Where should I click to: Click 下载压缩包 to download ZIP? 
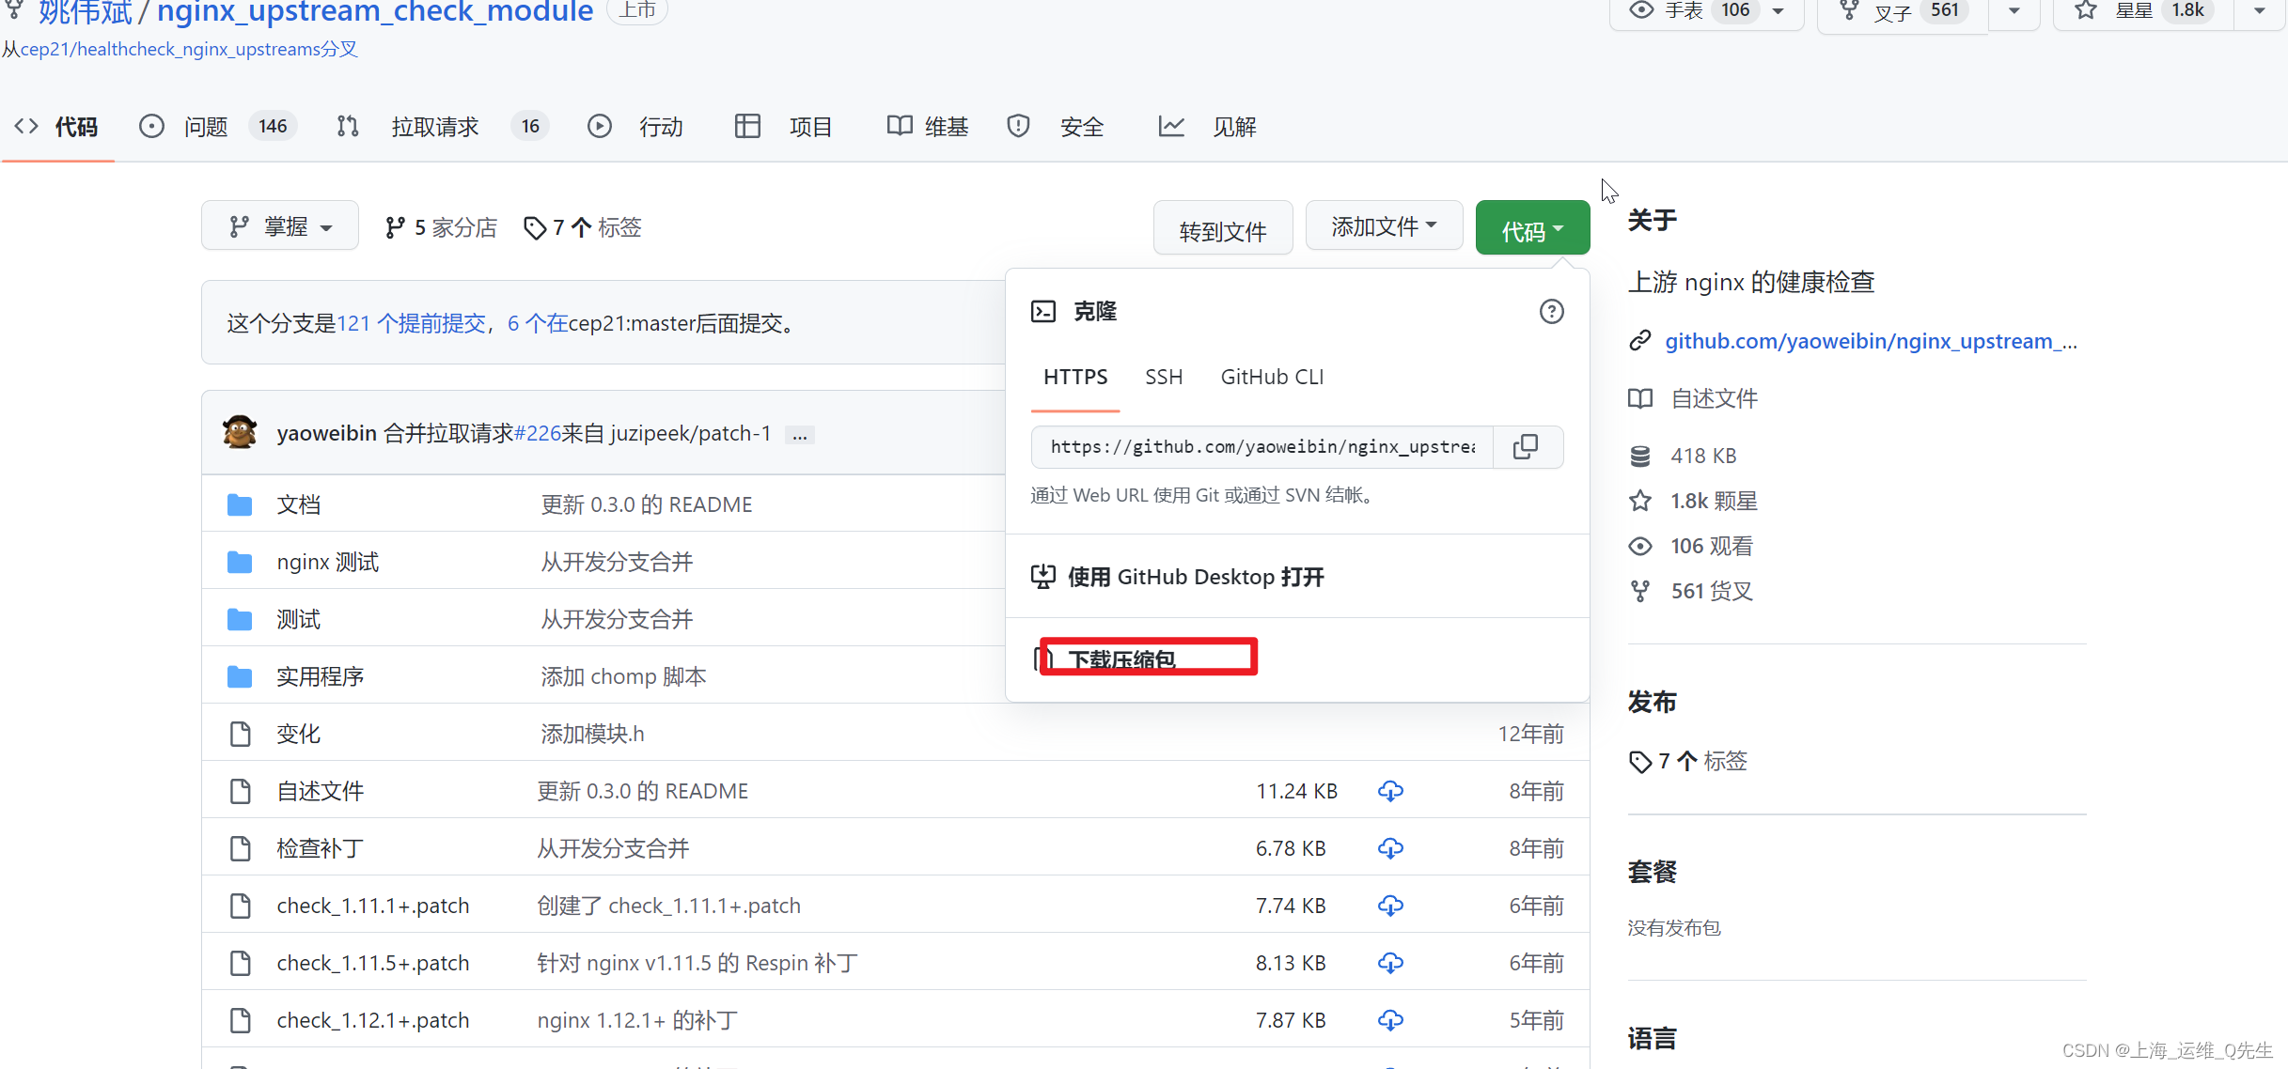pos(1121,659)
